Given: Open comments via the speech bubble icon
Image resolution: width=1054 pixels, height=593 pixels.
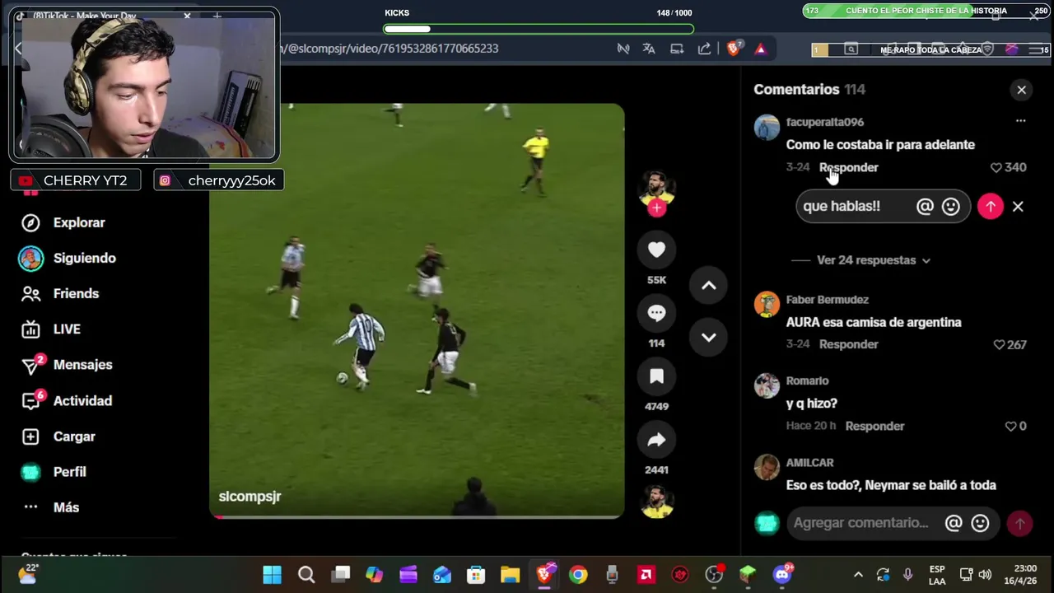Looking at the screenshot, I should point(656,313).
